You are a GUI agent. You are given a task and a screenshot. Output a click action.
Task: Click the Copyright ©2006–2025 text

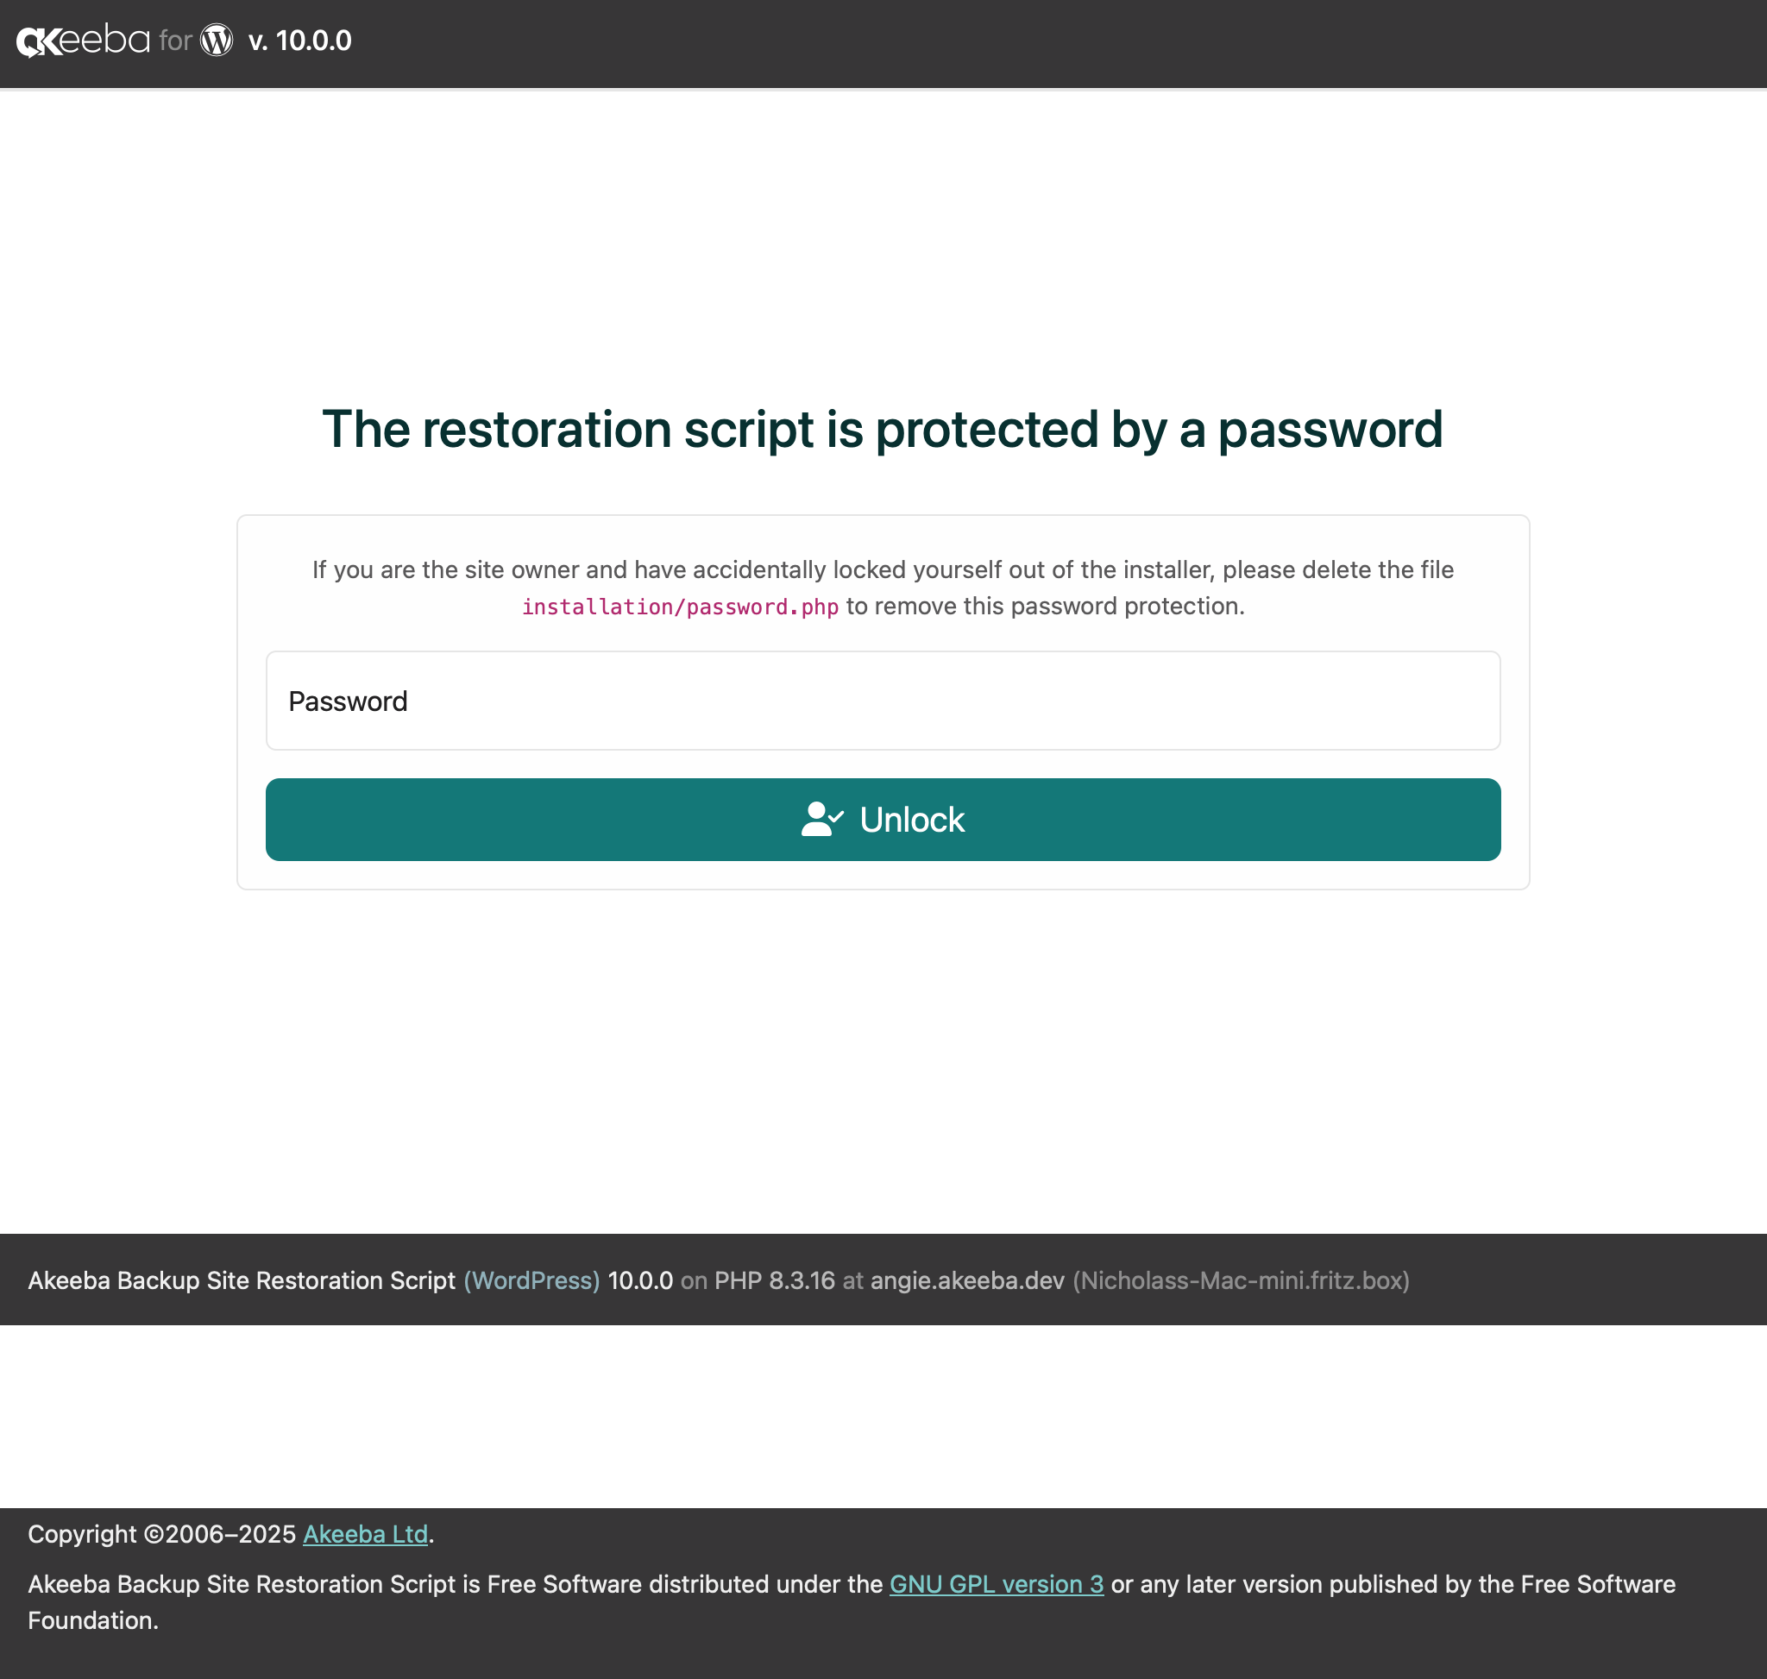point(161,1534)
